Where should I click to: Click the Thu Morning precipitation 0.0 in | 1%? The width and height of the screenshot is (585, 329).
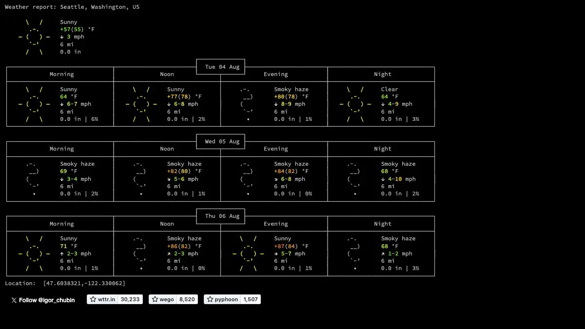point(79,269)
